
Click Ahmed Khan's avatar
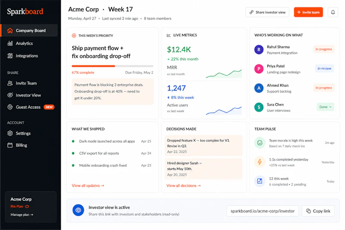(259, 88)
